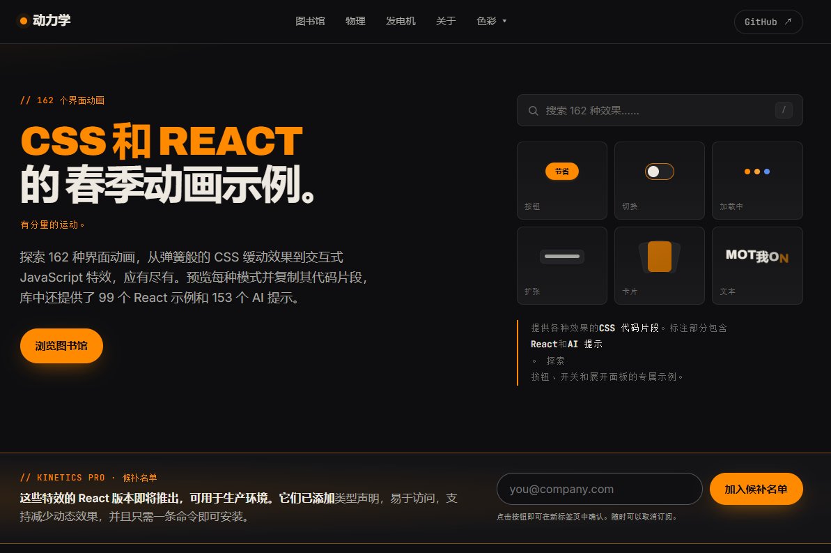Open the 发电机 nav item
Screen dimensions: 831x553
pos(401,21)
